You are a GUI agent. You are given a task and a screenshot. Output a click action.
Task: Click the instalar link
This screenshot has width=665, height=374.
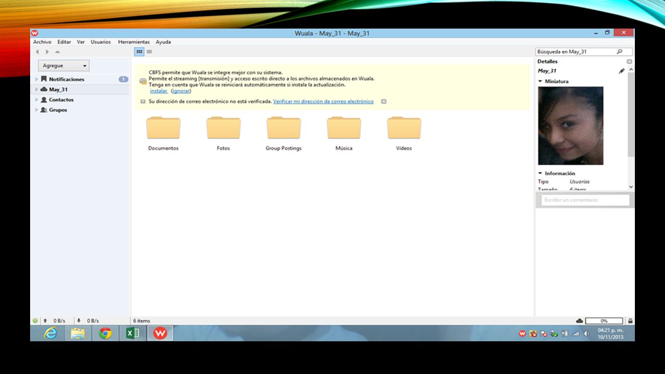coord(158,91)
